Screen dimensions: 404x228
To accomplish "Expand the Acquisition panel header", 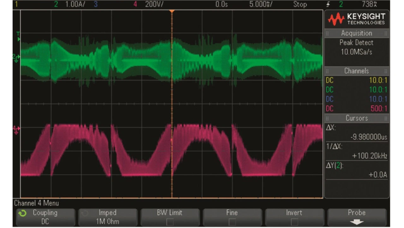I will 357,33.
